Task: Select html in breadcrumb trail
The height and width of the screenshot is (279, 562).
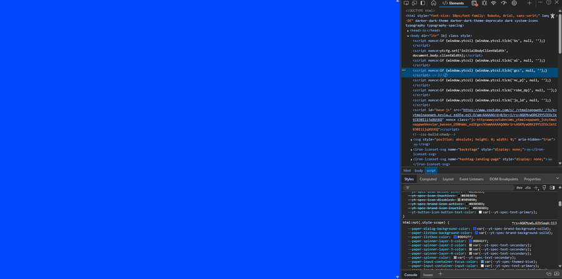Action: [x=407, y=170]
